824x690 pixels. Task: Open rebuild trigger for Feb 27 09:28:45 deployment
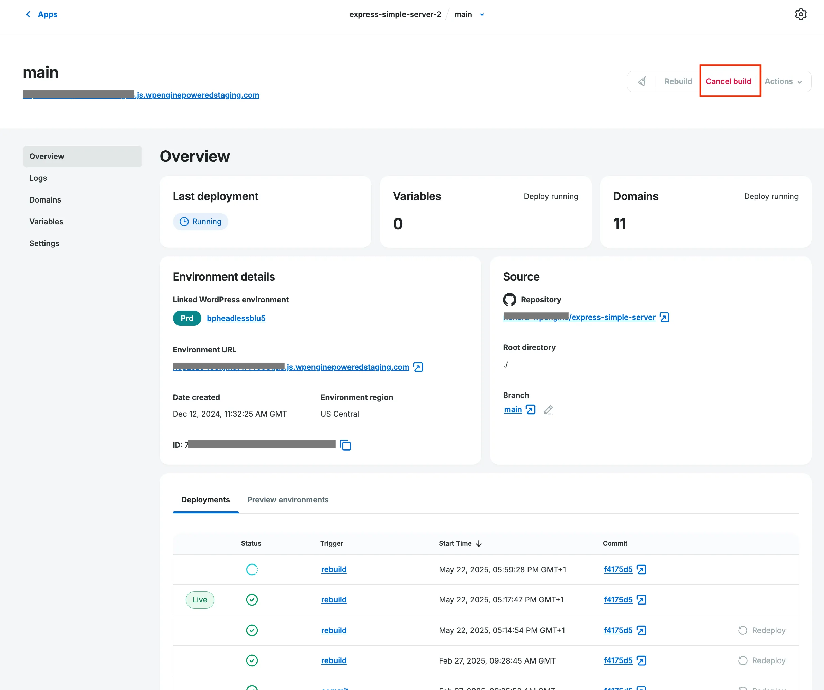(x=334, y=660)
